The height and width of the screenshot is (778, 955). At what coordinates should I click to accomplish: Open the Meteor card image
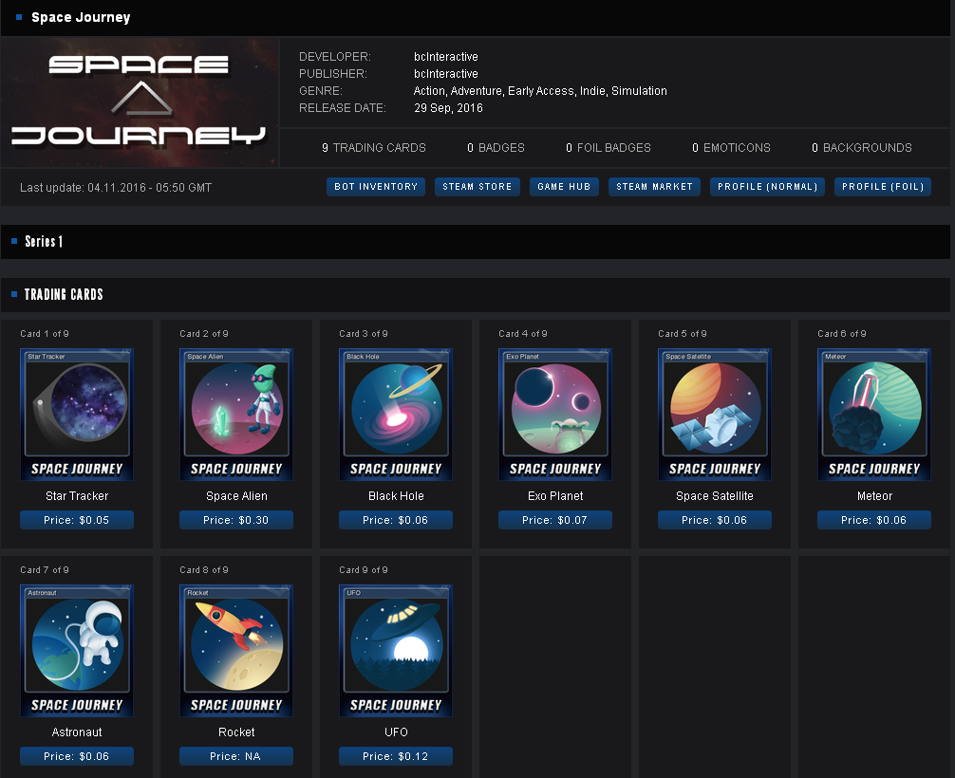pyautogui.click(x=874, y=415)
